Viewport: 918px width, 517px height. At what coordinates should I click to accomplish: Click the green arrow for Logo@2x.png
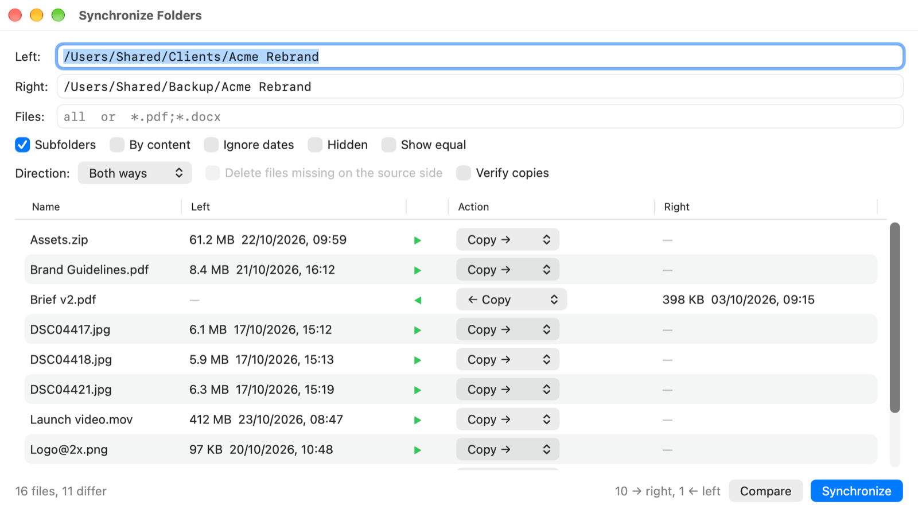(x=418, y=450)
